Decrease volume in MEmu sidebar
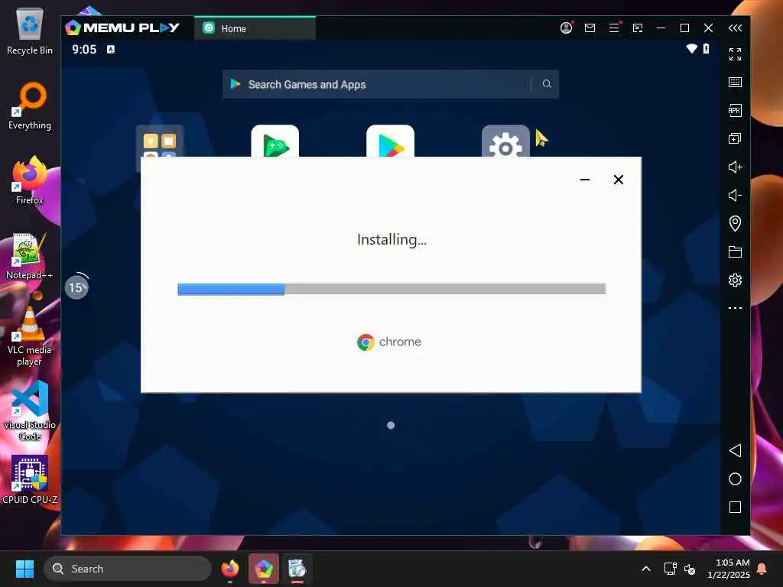This screenshot has height=587, width=783. (735, 195)
